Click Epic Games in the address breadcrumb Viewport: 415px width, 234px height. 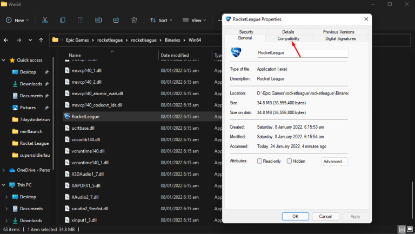coord(77,40)
